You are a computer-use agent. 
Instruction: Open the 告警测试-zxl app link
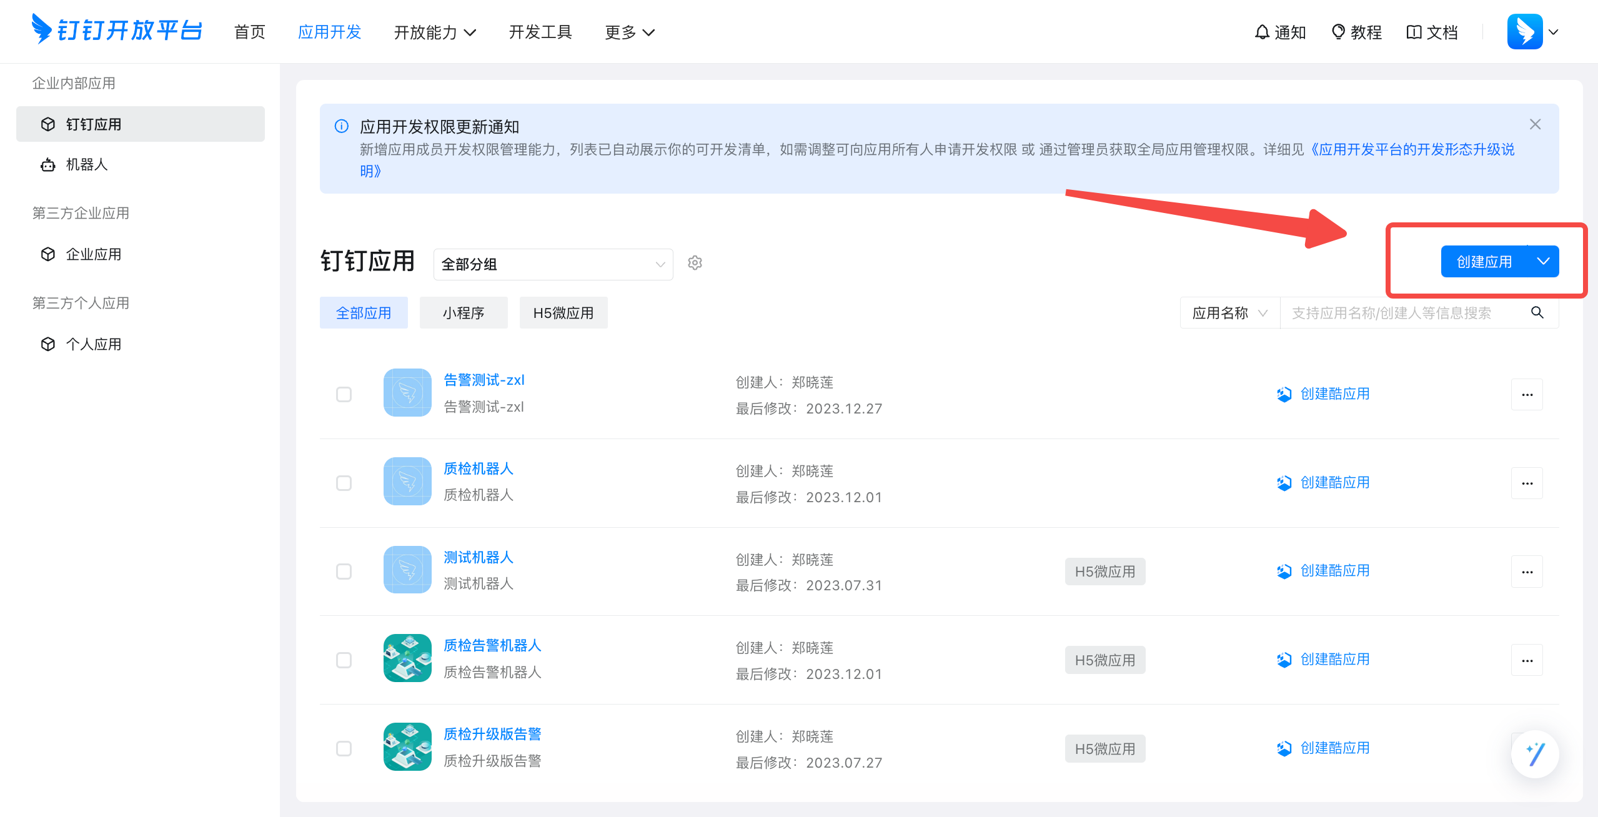(484, 380)
